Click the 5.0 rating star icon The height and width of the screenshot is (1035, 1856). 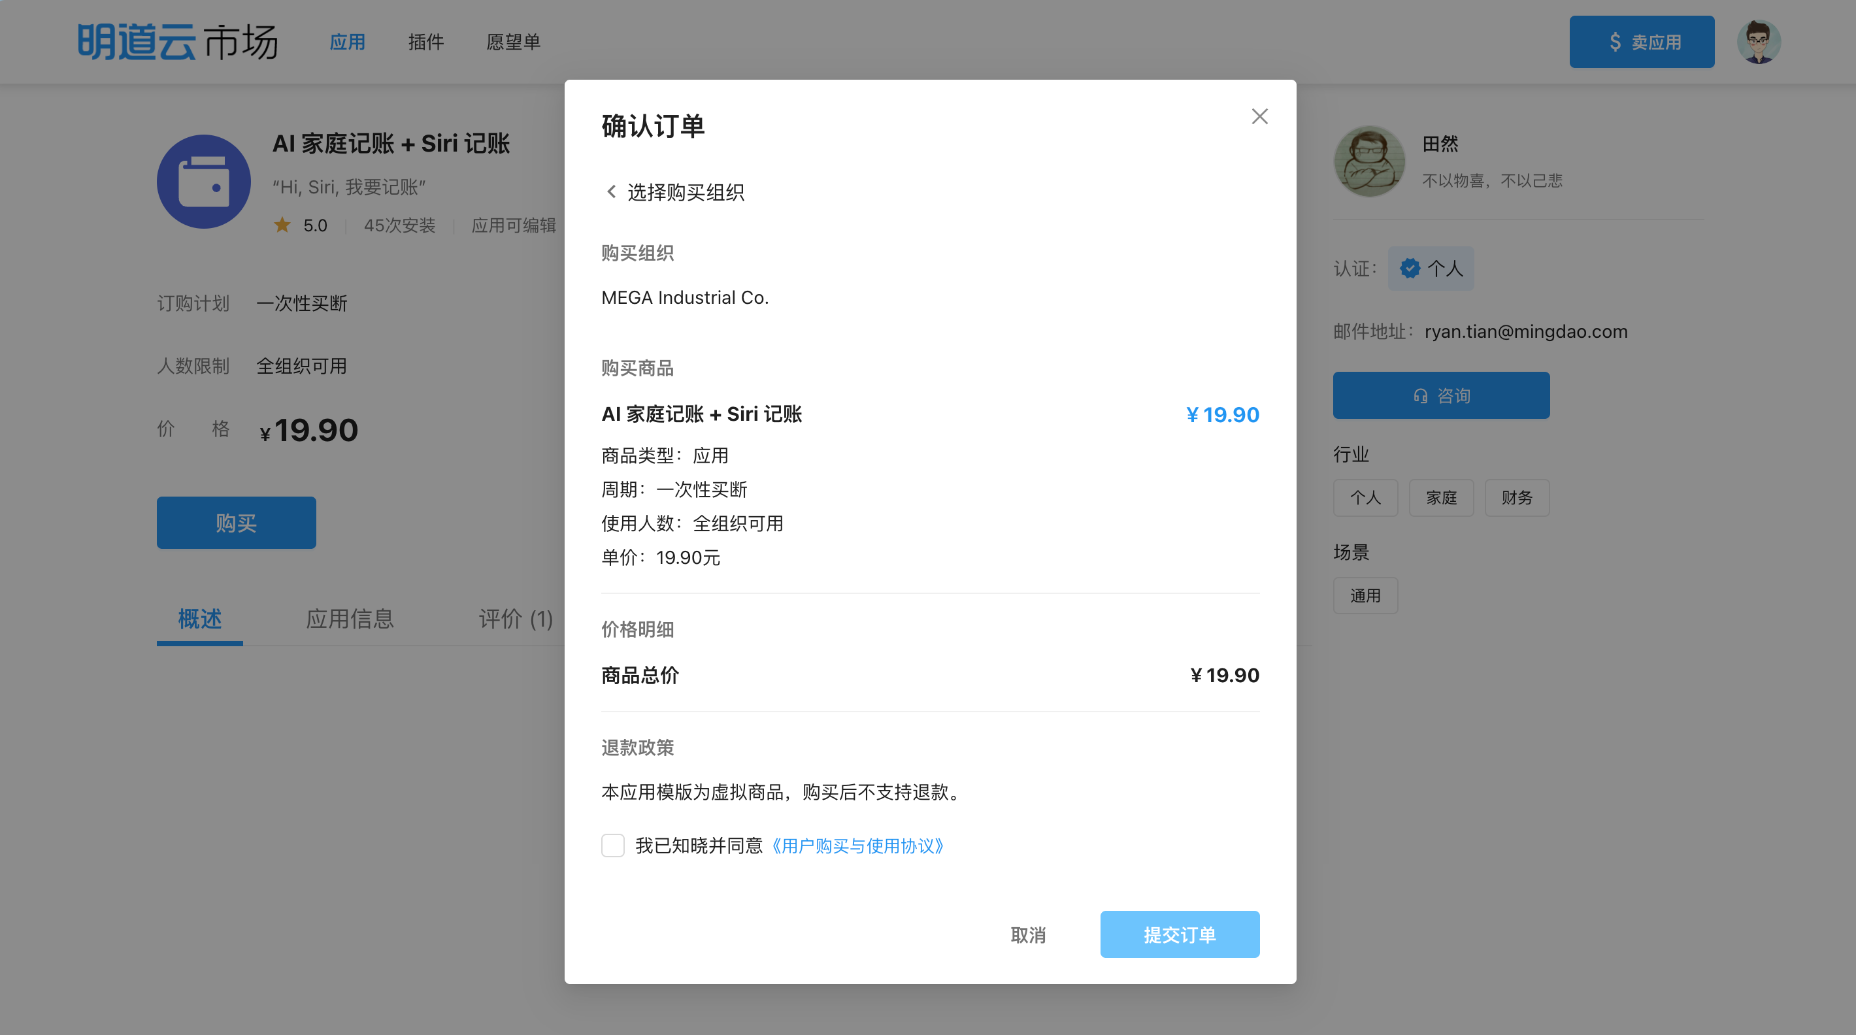coord(282,225)
